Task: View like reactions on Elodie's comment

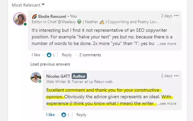Action: click(x=51, y=55)
